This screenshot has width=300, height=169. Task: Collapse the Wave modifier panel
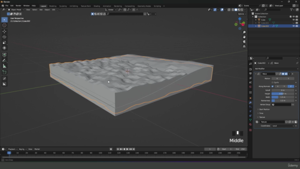[x=256, y=74]
